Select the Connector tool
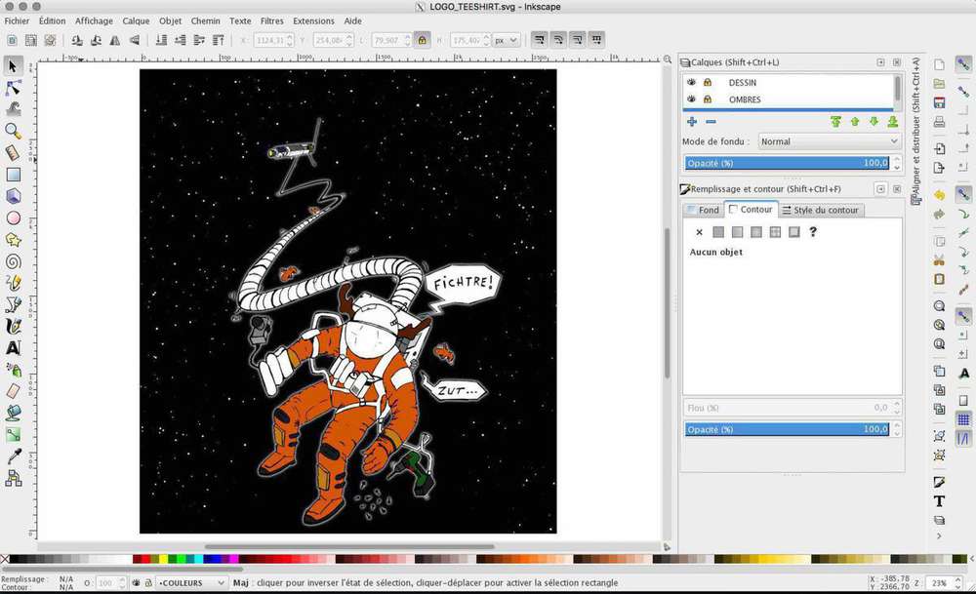 click(13, 478)
